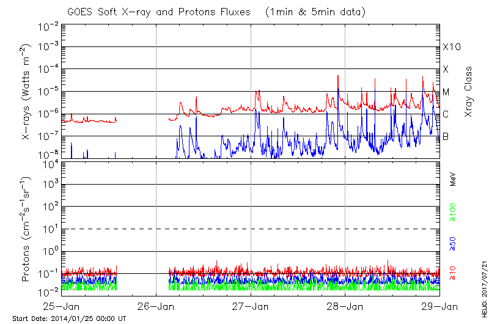Click the 28-Jan date tick label
489x324 pixels.
(x=345, y=306)
